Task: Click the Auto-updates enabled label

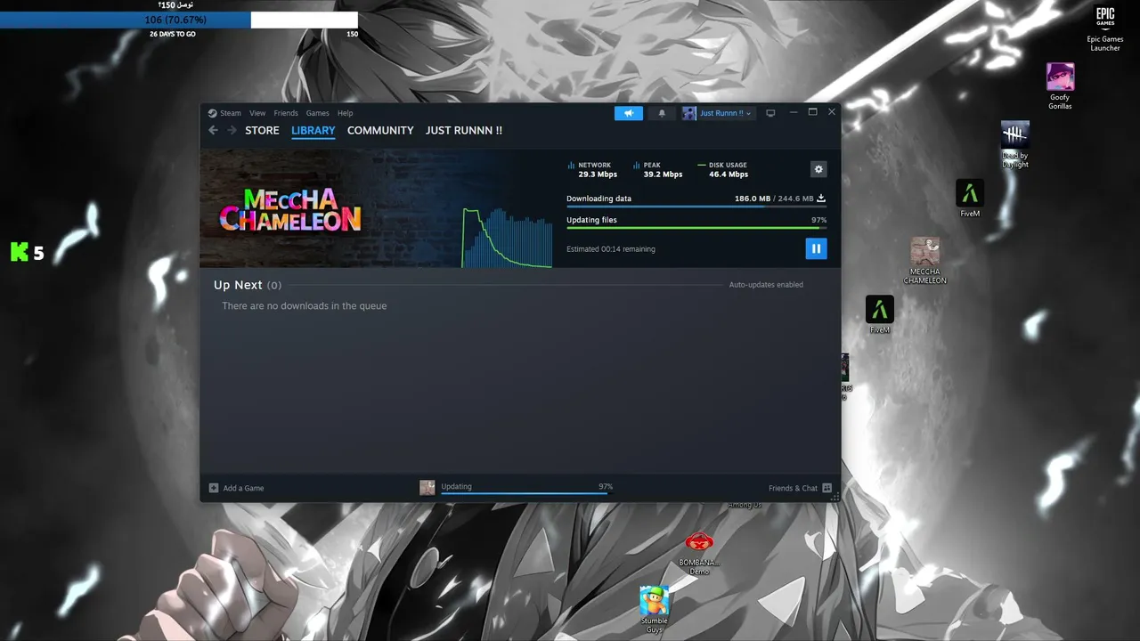Action: [766, 285]
